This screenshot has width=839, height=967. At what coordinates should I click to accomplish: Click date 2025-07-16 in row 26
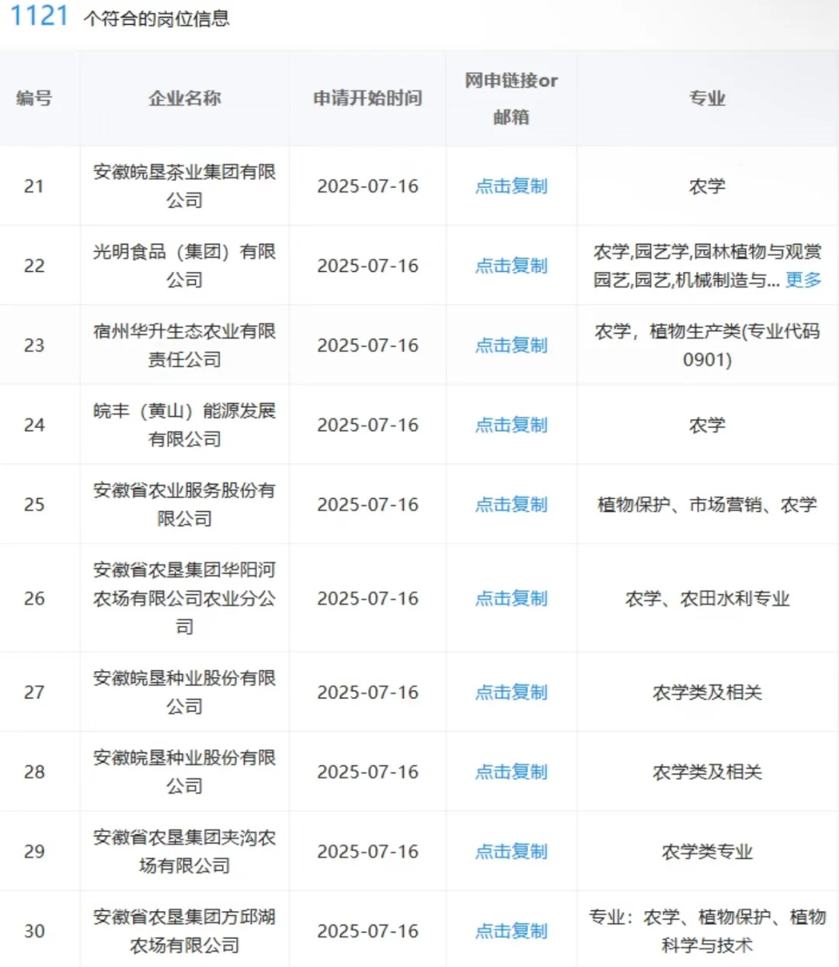coord(367,599)
